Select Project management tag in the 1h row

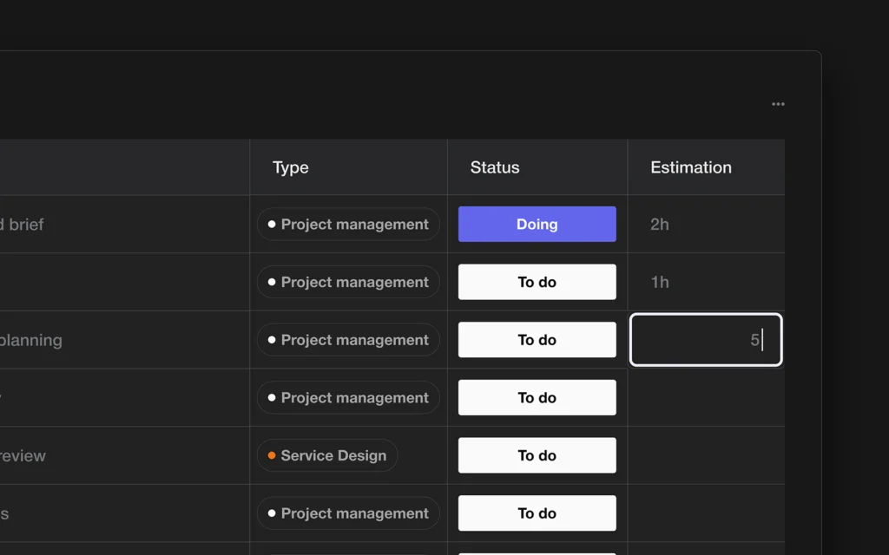coord(348,282)
